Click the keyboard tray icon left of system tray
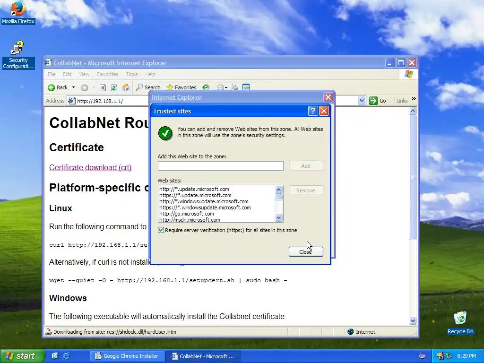The height and width of the screenshot is (363, 484). point(422,356)
